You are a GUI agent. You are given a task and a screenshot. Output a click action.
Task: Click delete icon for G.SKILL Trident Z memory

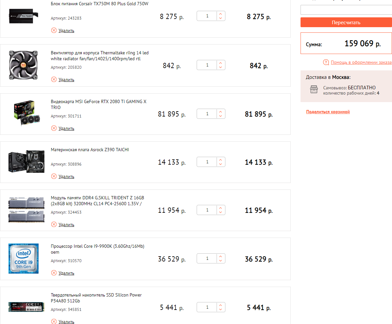(x=54, y=225)
